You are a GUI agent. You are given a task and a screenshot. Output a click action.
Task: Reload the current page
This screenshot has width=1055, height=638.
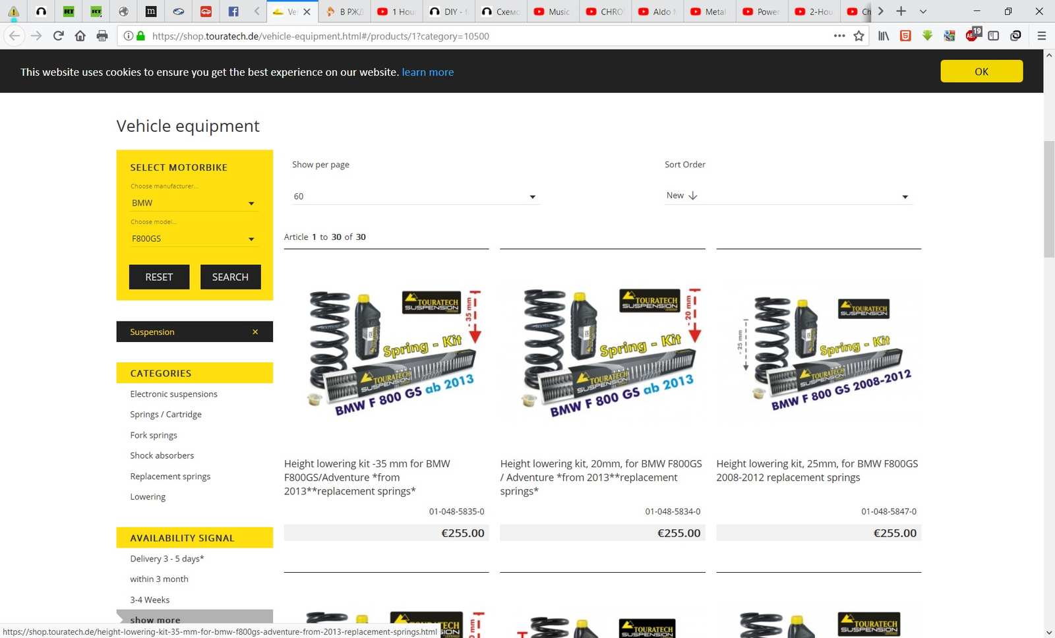(58, 36)
